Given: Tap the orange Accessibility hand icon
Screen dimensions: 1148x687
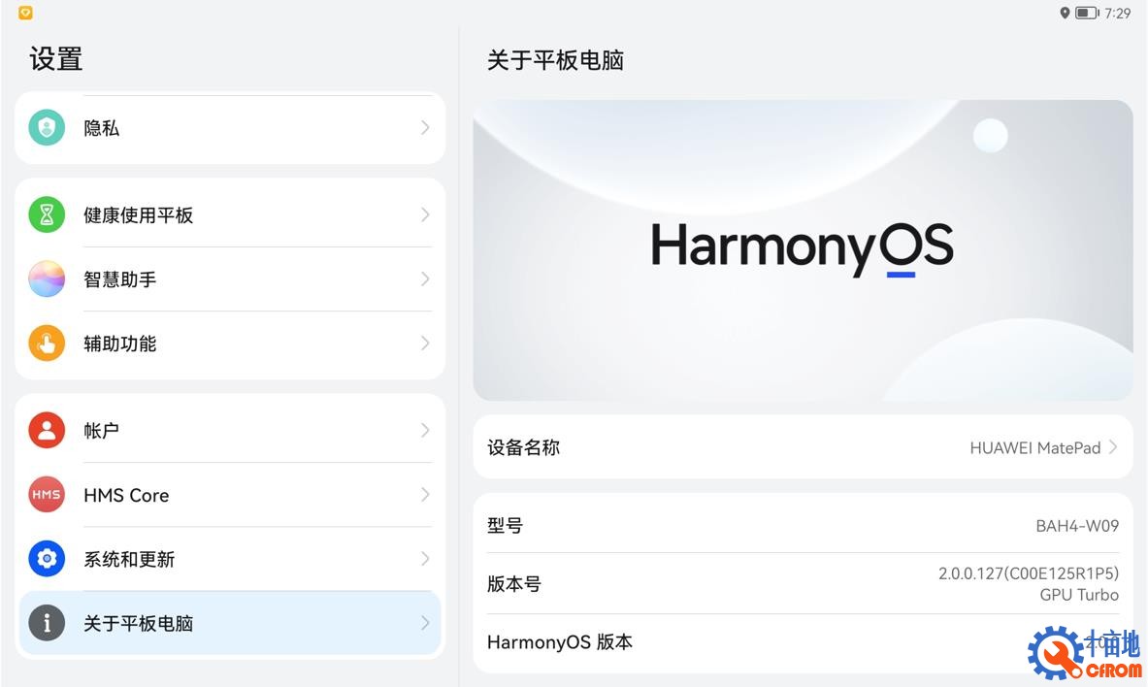Looking at the screenshot, I should click(x=47, y=343).
